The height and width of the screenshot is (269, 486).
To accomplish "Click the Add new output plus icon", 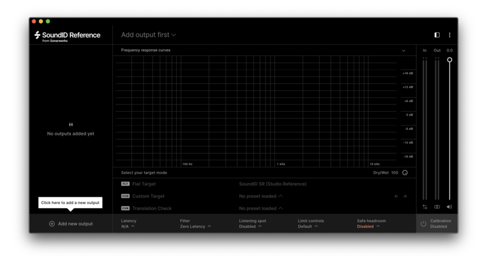I will [x=52, y=223].
